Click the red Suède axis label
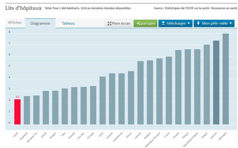238x148 pixels. coord(15,135)
